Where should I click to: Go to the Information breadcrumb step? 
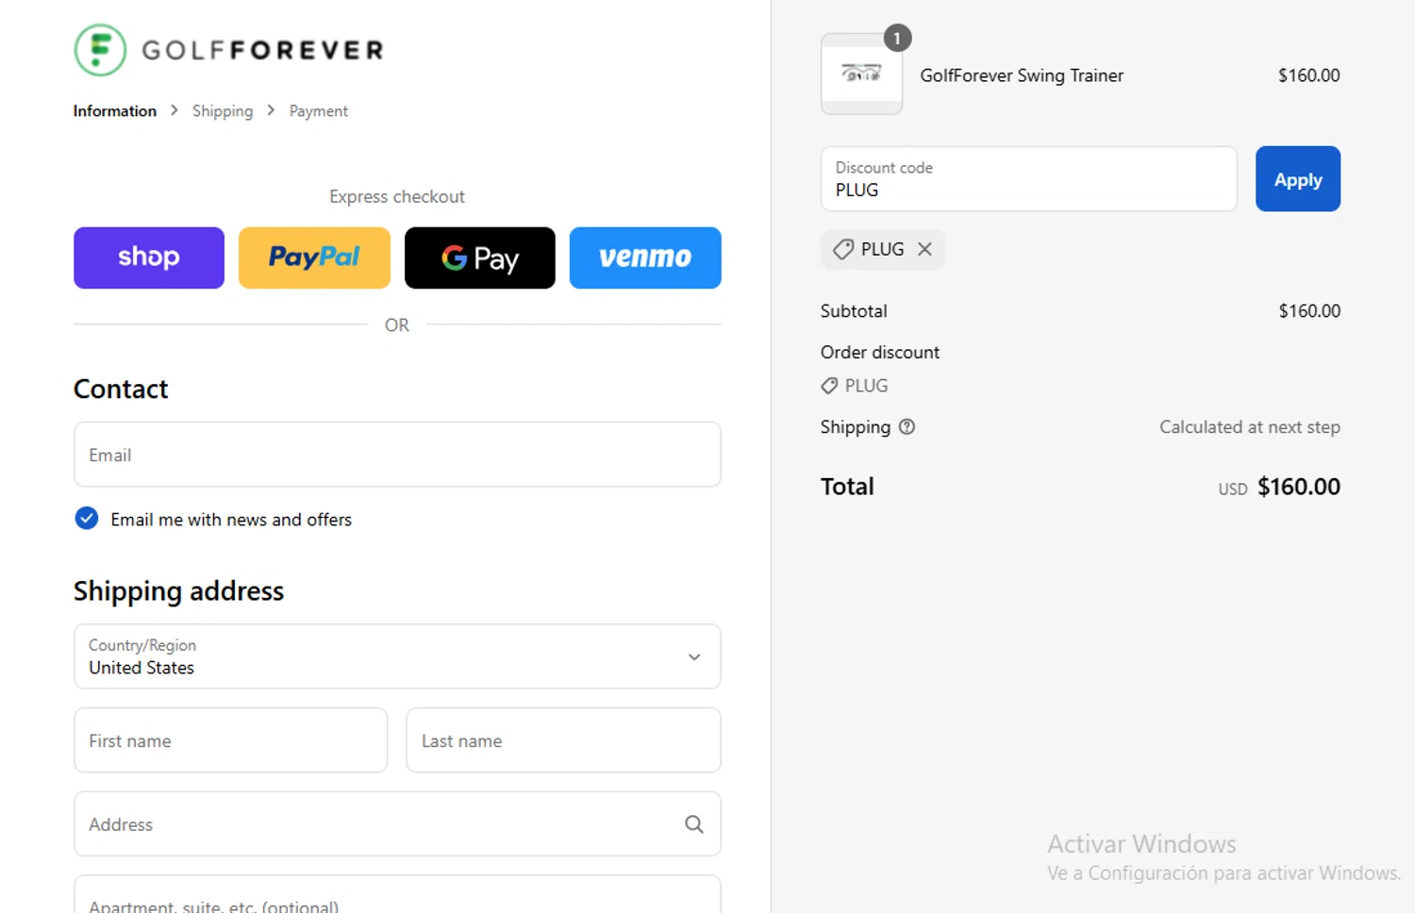coord(115,111)
